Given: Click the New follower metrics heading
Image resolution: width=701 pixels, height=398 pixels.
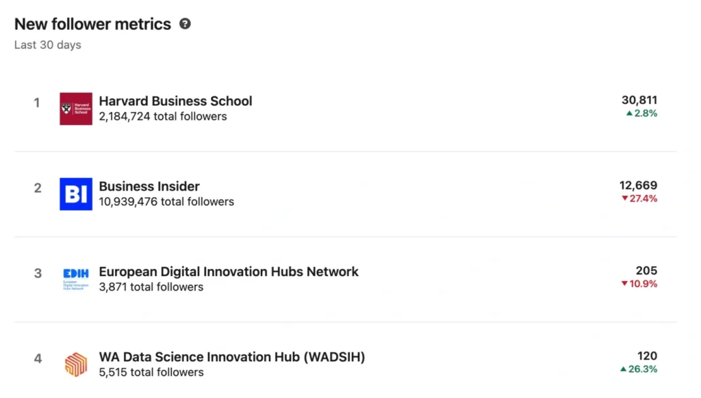Looking at the screenshot, I should tap(92, 24).
